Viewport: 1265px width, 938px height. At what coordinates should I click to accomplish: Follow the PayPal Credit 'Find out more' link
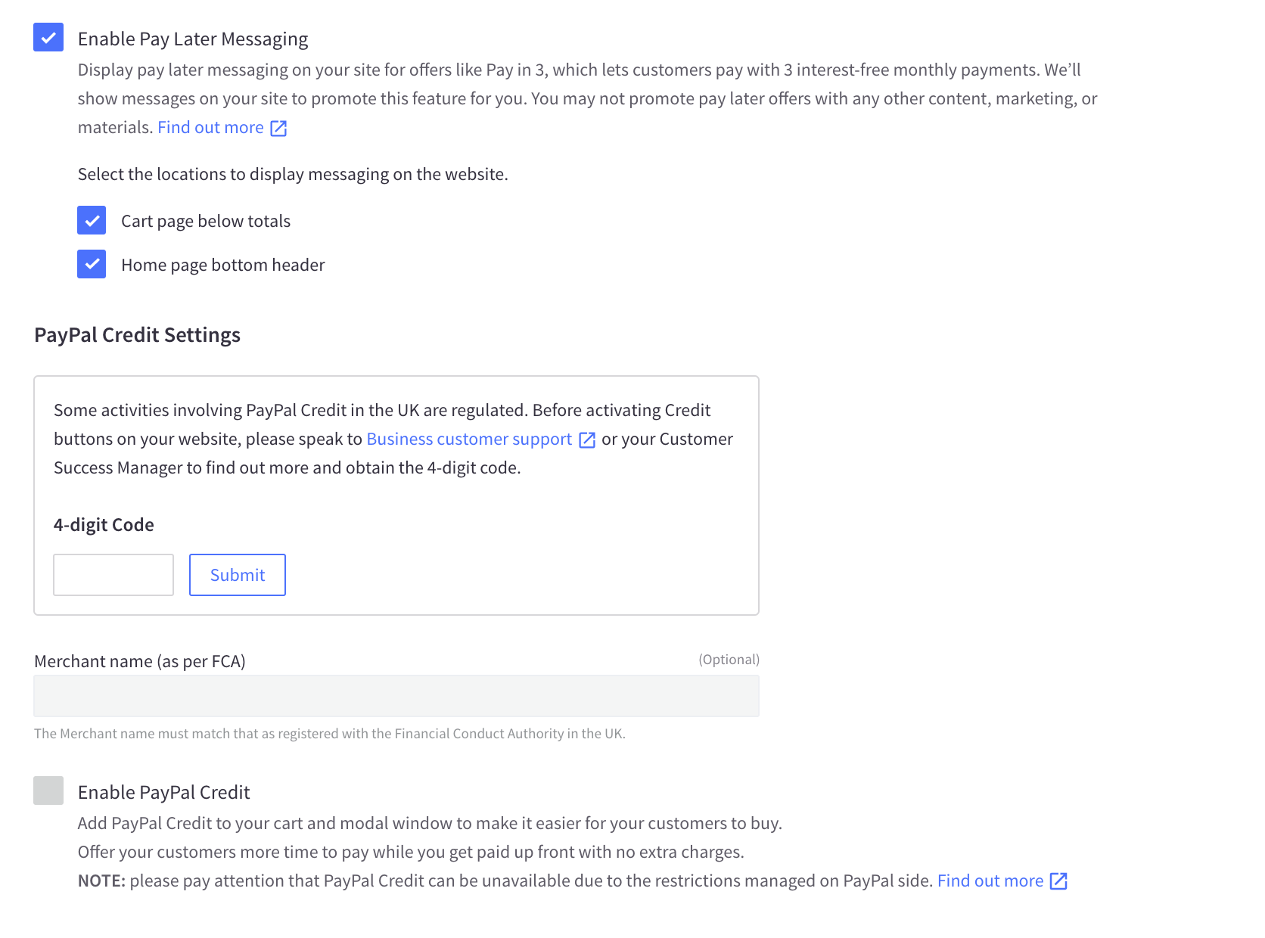pyautogui.click(x=990, y=881)
